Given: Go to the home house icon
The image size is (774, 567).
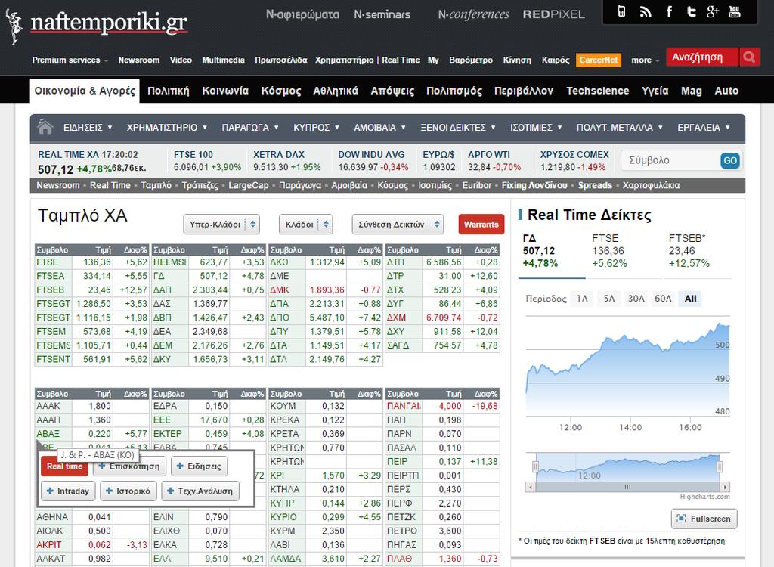Looking at the screenshot, I should tap(45, 127).
